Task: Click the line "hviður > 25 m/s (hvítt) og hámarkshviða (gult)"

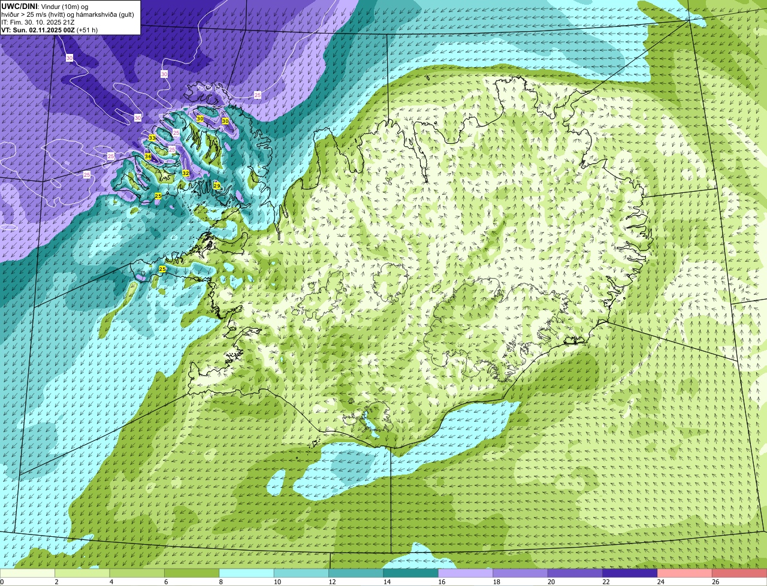Action: 68,14
